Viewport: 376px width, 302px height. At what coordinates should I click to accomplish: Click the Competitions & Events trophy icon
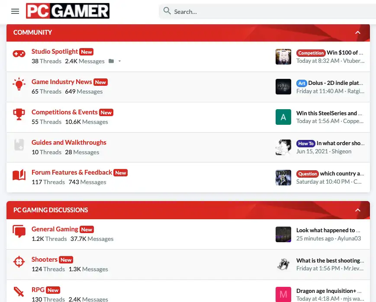19,114
